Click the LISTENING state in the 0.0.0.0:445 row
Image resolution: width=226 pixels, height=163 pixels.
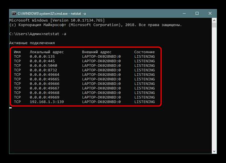[145, 61]
